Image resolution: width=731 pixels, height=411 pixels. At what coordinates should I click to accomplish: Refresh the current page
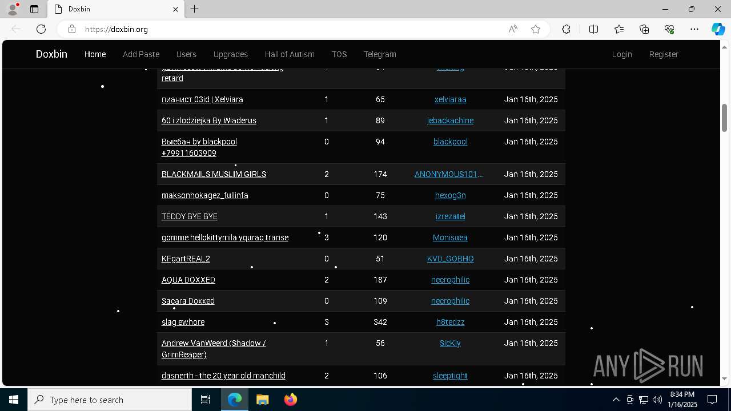coord(41,29)
